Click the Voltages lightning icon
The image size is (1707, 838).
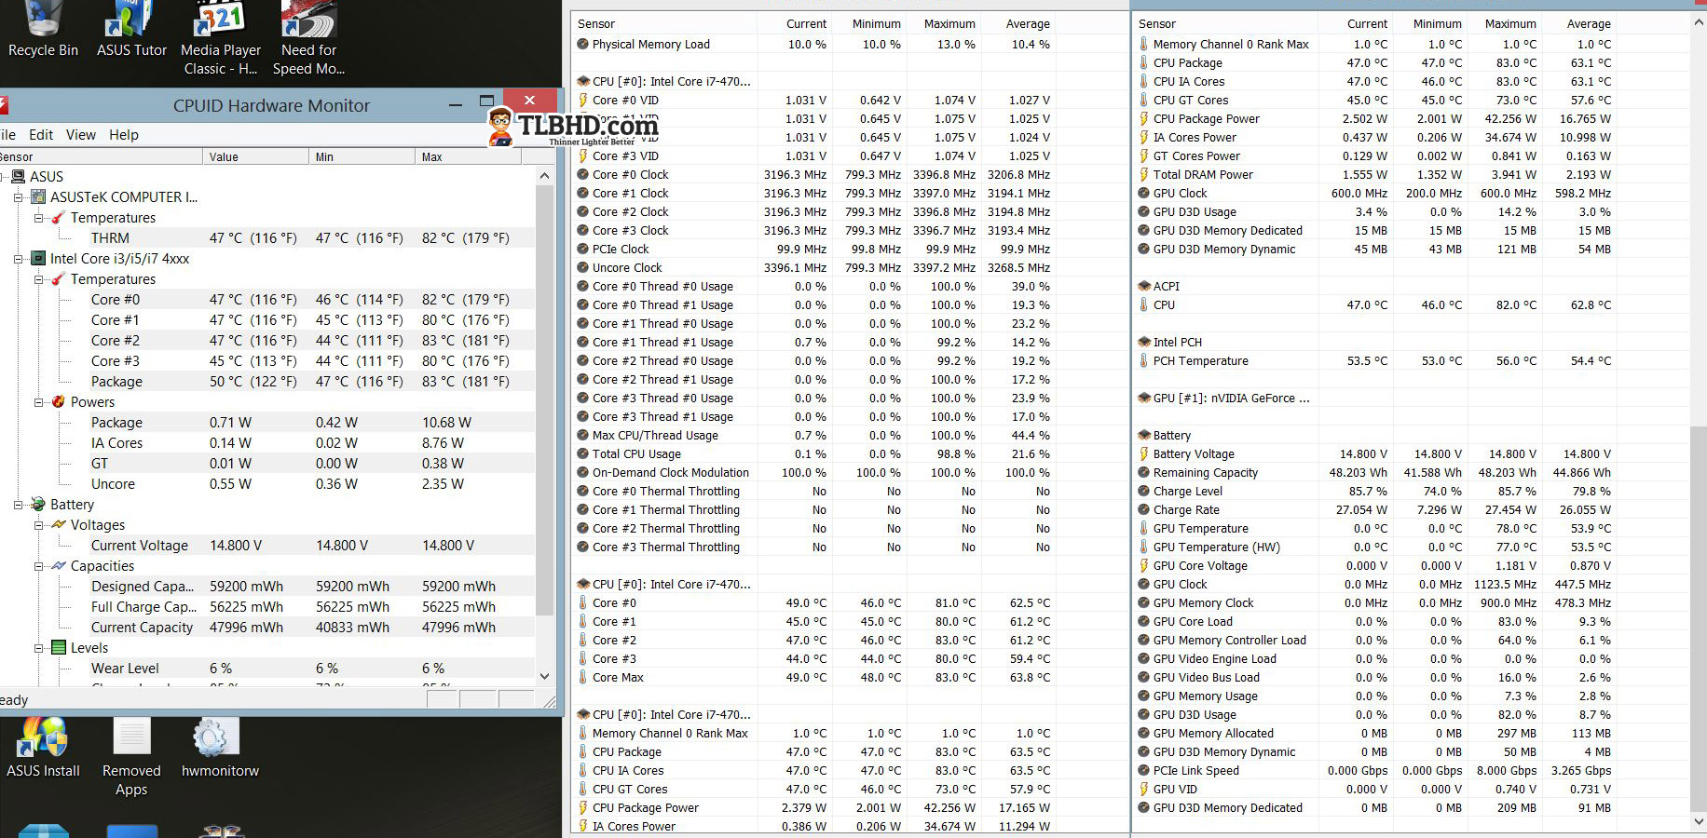pos(59,524)
